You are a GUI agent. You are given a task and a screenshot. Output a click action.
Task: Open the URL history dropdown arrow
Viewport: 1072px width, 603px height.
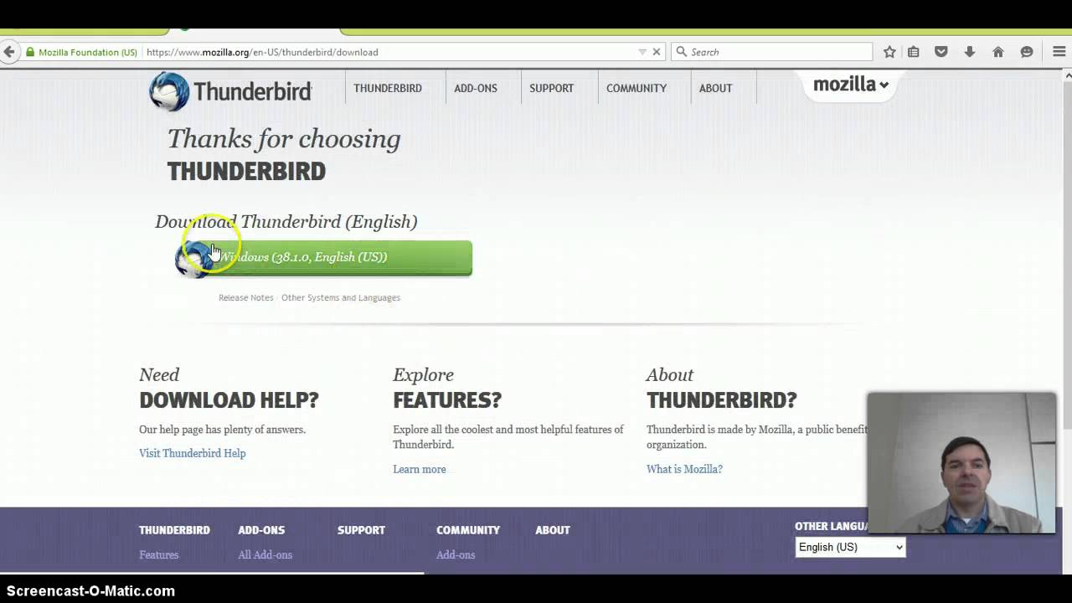pyautogui.click(x=642, y=52)
